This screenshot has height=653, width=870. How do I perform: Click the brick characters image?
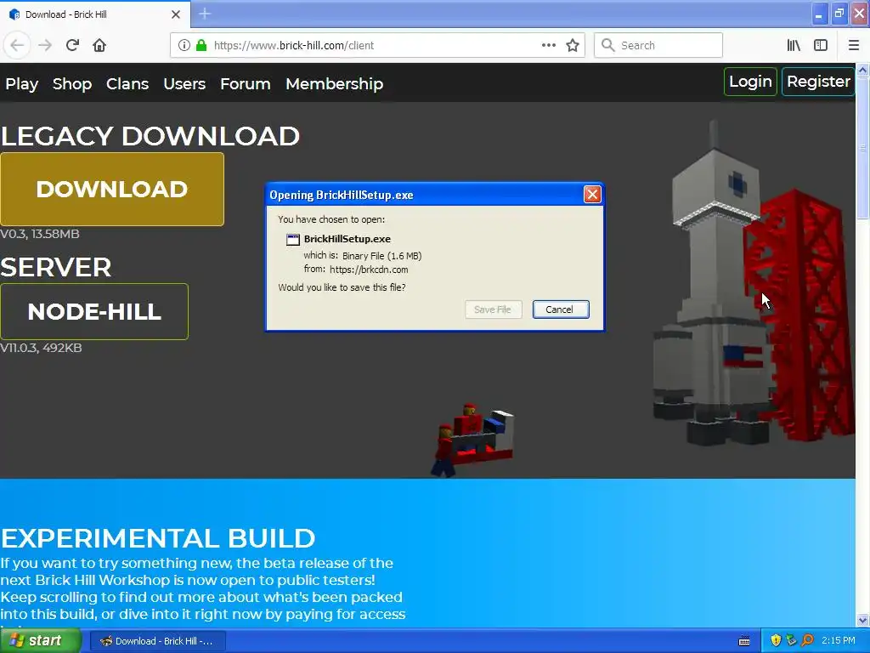(x=472, y=440)
